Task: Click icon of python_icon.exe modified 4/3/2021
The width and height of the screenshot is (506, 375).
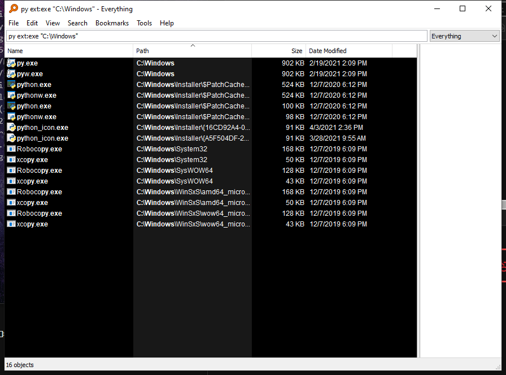Action: (x=11, y=127)
